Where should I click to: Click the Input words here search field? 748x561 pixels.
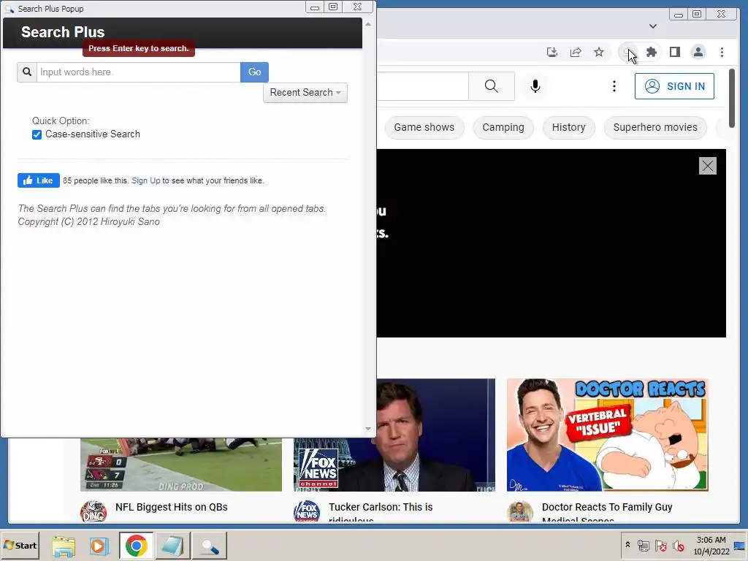click(x=138, y=72)
